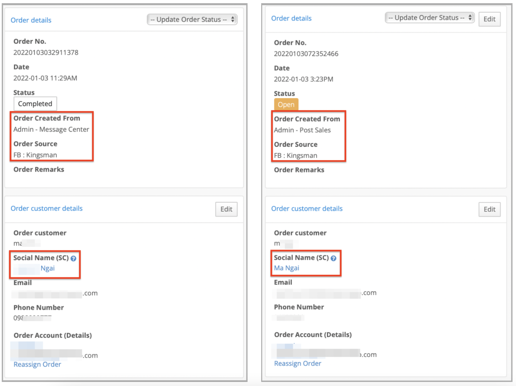Open Update Order Status dropdown in right panel

(430, 18)
